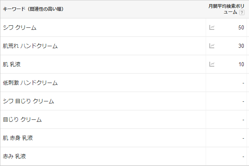Open trend chart for 肌荒れ ハンドクリーム
Image resolution: width=249 pixels, height=166 pixels.
click(x=212, y=46)
